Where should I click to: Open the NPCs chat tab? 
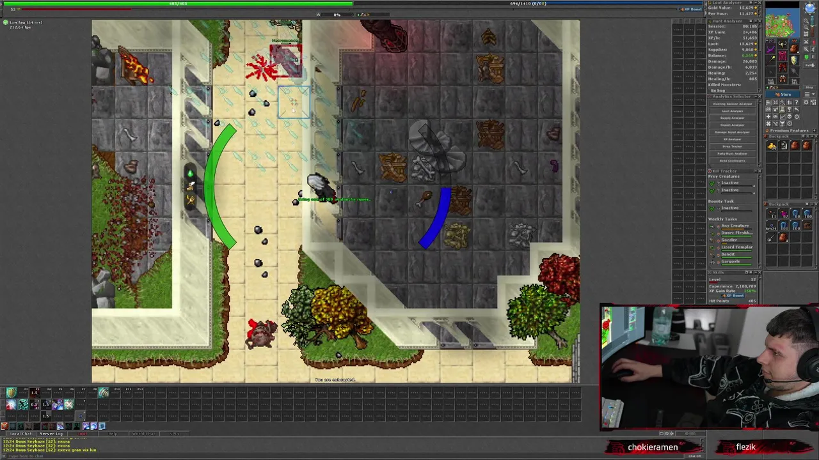(174, 434)
